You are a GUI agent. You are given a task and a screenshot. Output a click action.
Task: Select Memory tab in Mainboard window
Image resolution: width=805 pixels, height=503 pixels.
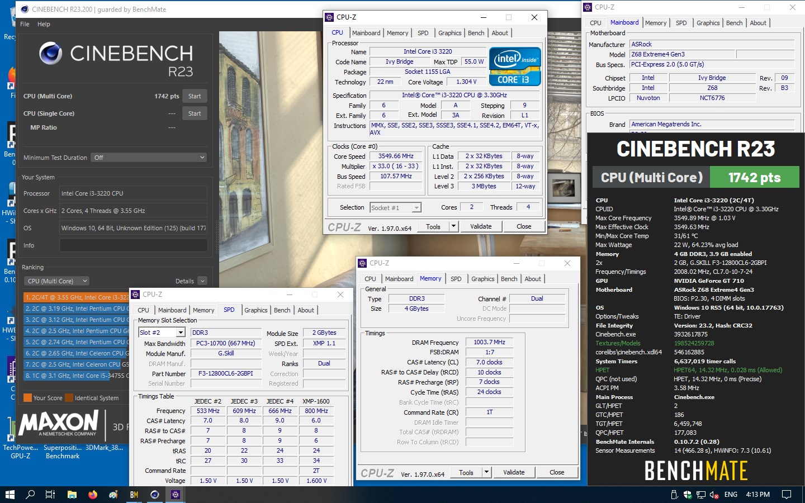click(656, 23)
